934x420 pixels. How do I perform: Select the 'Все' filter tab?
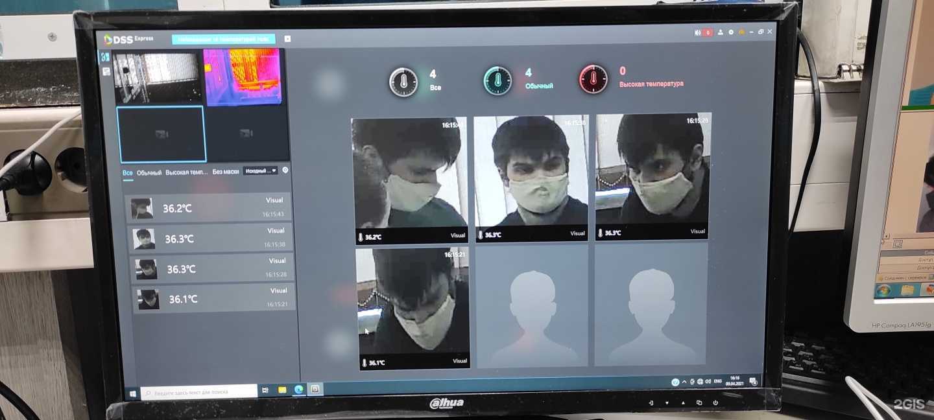128,173
